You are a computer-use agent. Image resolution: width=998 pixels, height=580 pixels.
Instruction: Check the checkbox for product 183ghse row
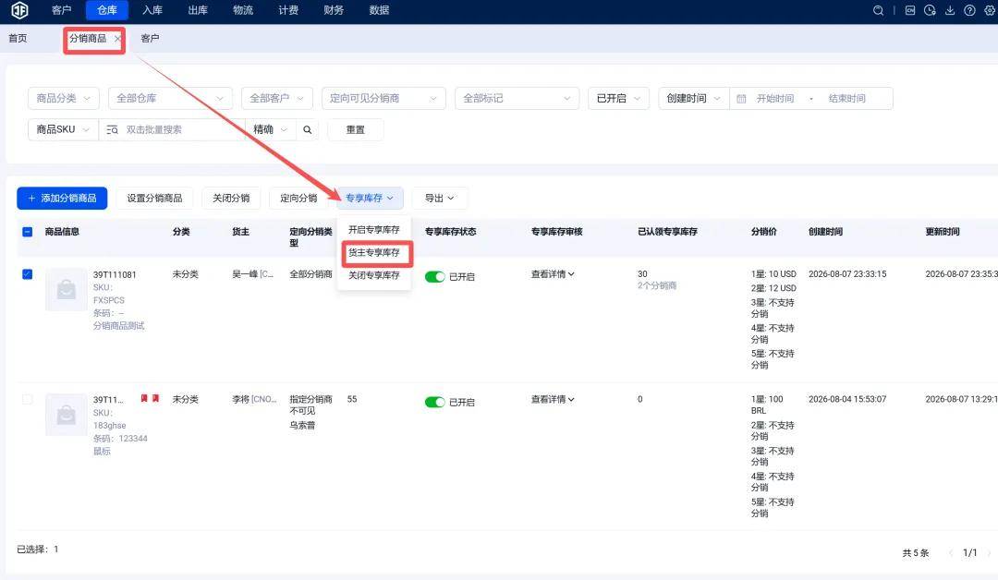click(x=28, y=399)
